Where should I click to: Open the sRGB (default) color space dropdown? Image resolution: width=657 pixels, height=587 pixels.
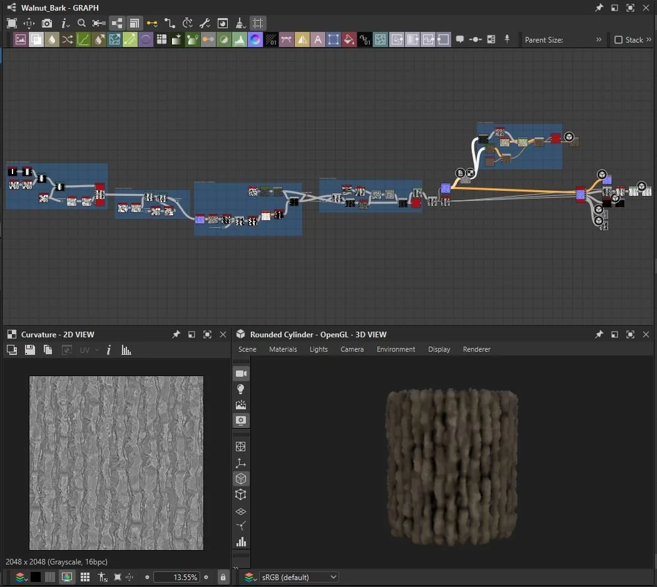click(298, 577)
